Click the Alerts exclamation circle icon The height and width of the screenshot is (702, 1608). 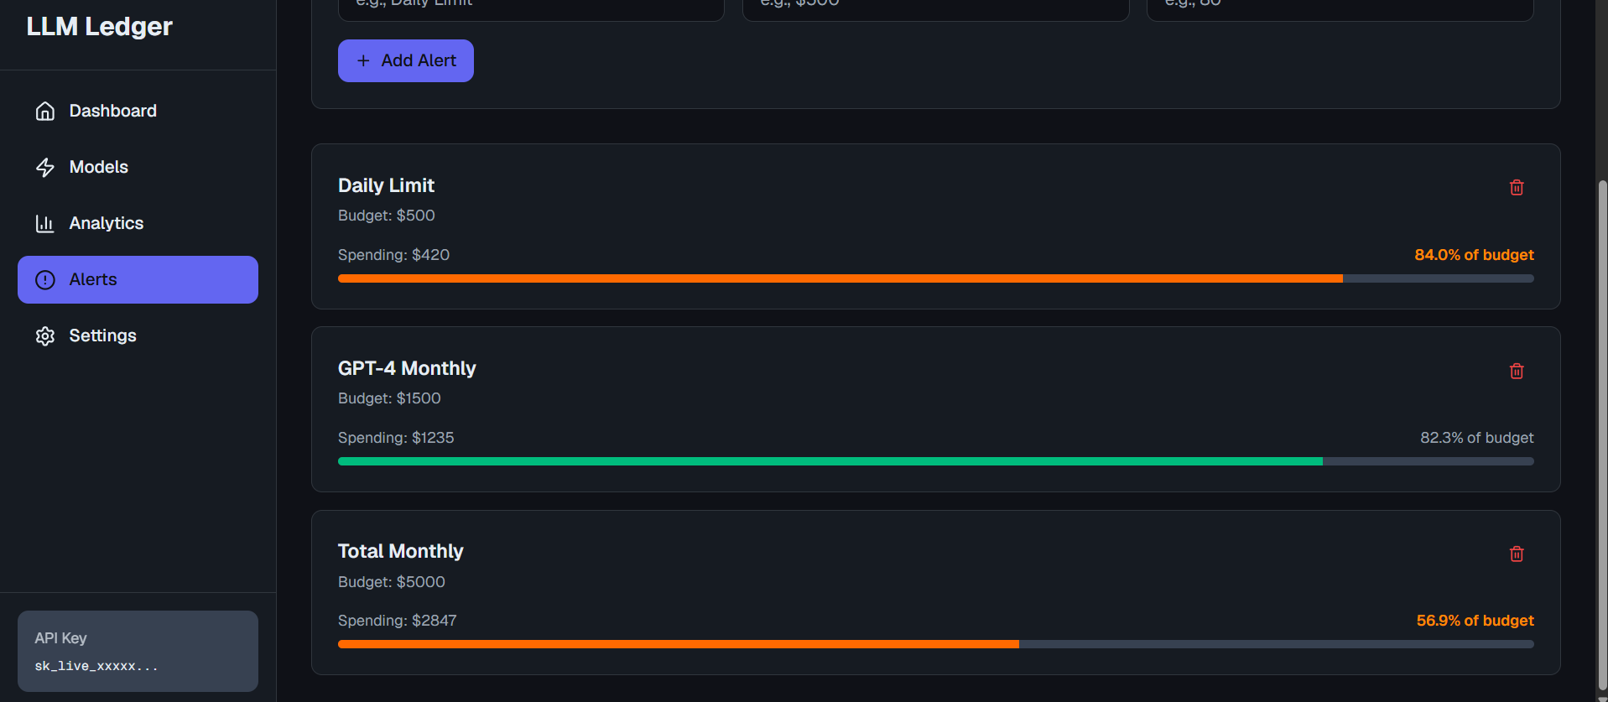point(45,279)
